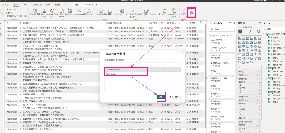
Task: Collapse the Sync ハンズオン table node
Action: click(264, 34)
